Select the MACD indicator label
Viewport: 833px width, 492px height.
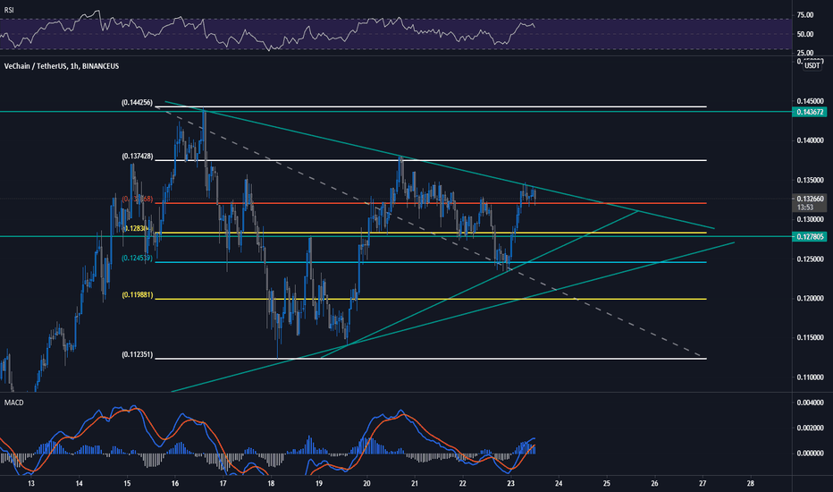13,403
